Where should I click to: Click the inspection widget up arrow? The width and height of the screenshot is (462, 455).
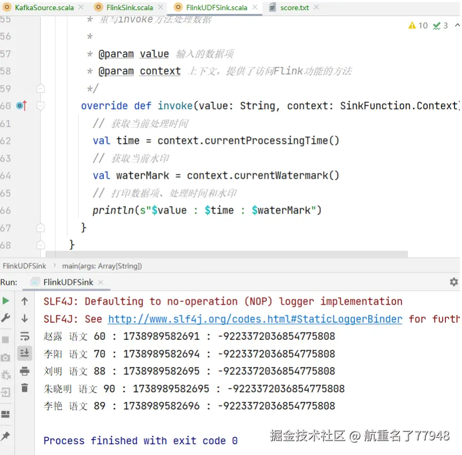click(x=457, y=25)
